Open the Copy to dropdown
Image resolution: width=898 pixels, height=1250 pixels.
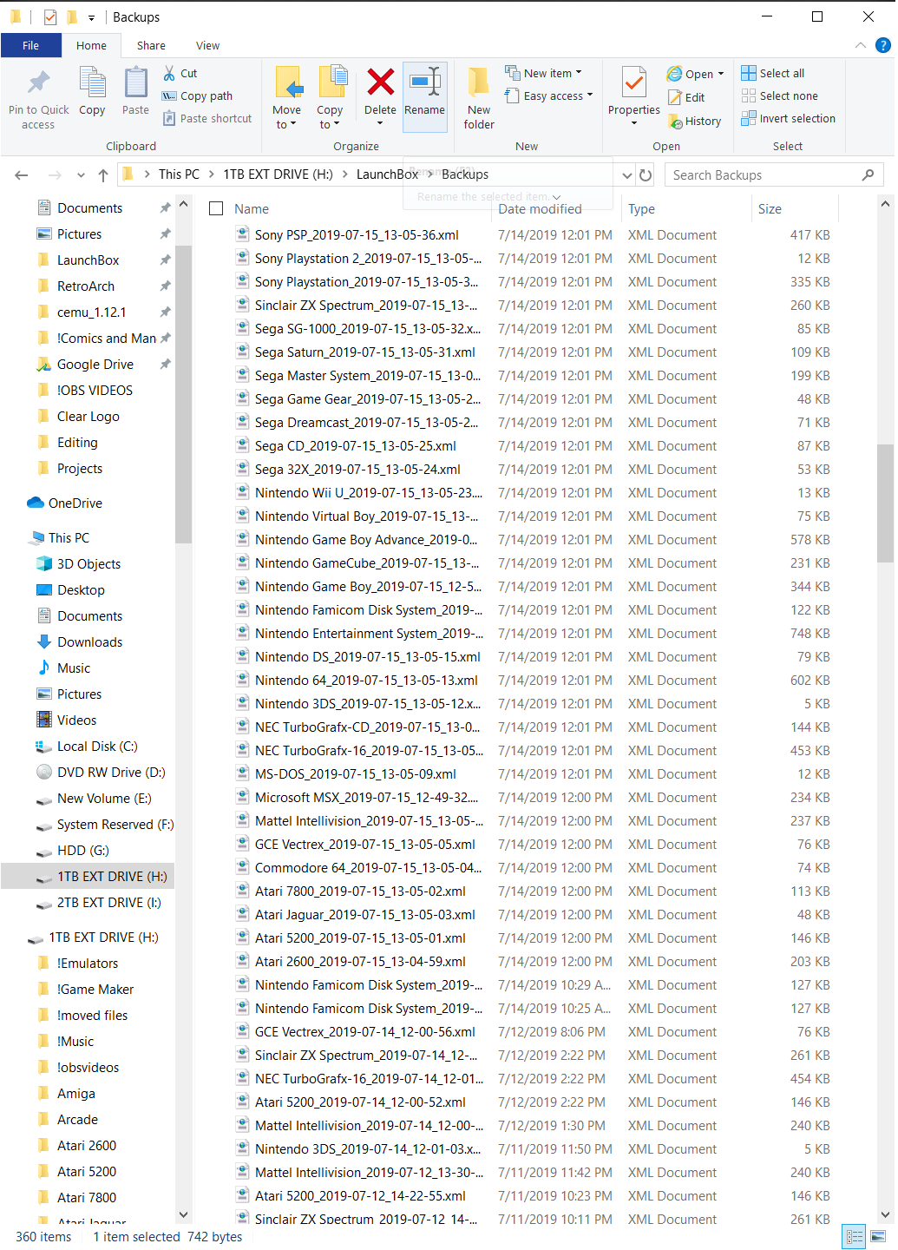point(330,117)
